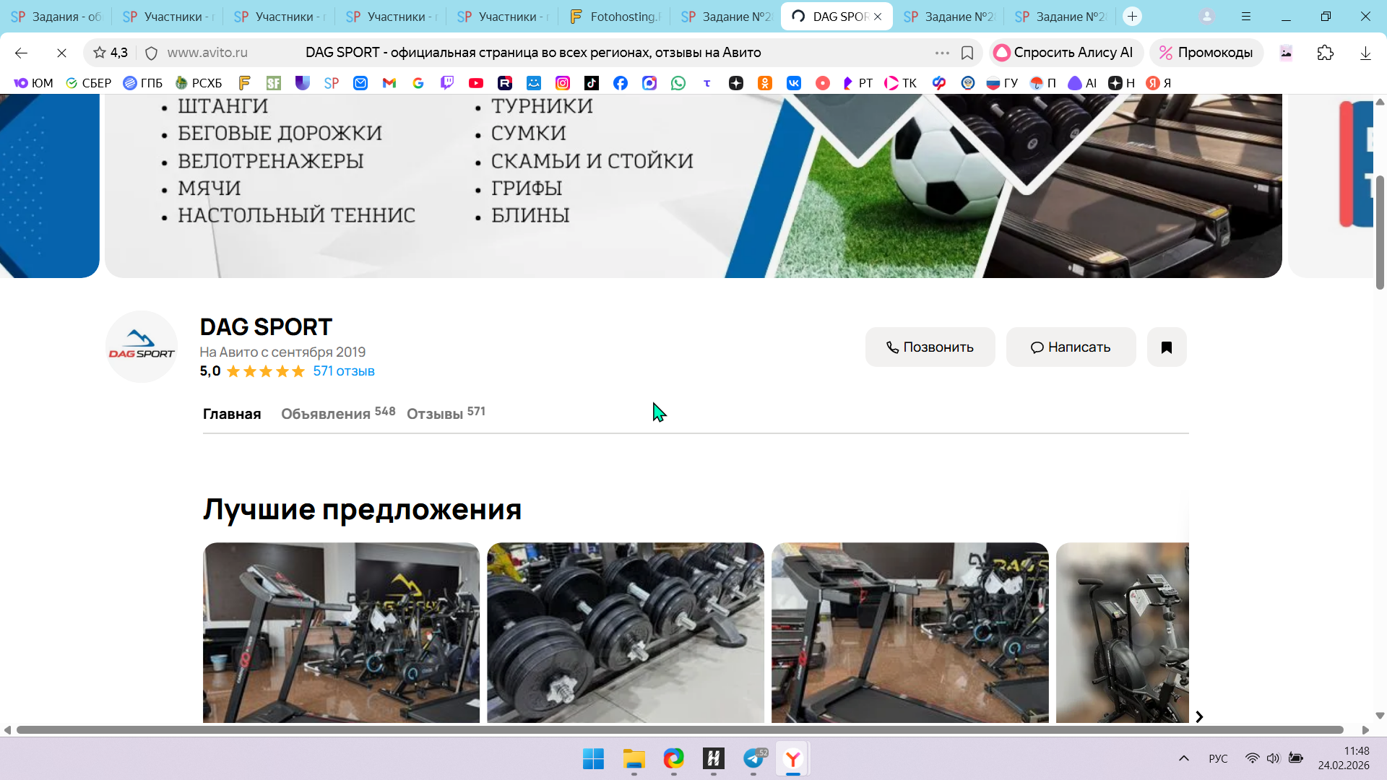
Task: Open the browser hamburger menu
Action: pyautogui.click(x=1246, y=16)
